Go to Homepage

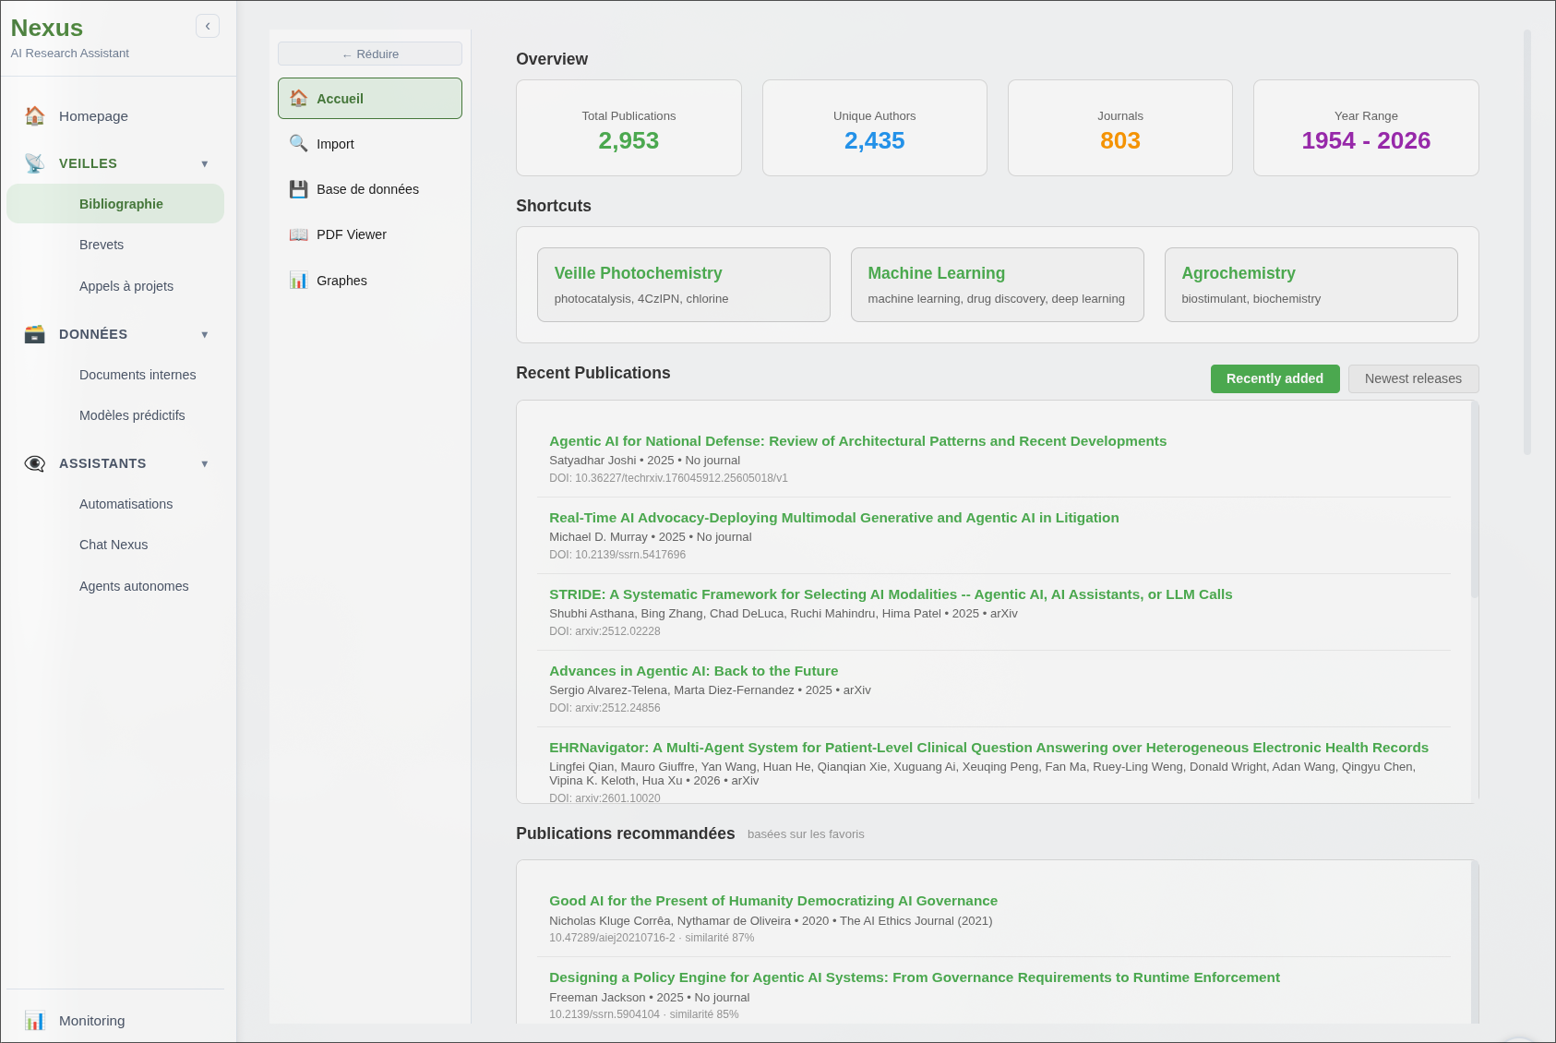point(115,116)
